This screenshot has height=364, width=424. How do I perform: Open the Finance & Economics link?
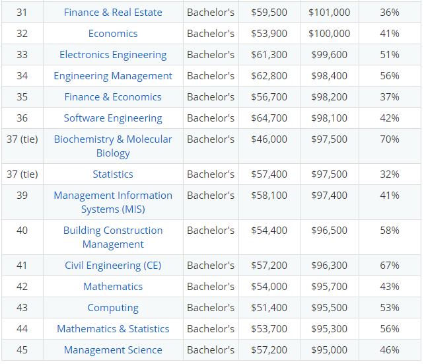point(113,97)
